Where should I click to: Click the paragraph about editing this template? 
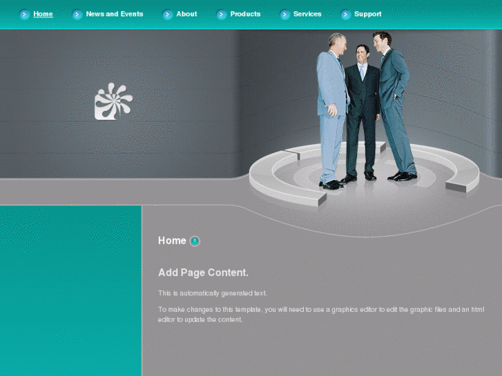click(321, 315)
